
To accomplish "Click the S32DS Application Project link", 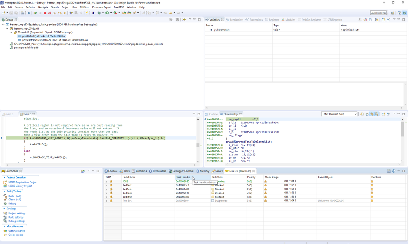I will point(23,182).
